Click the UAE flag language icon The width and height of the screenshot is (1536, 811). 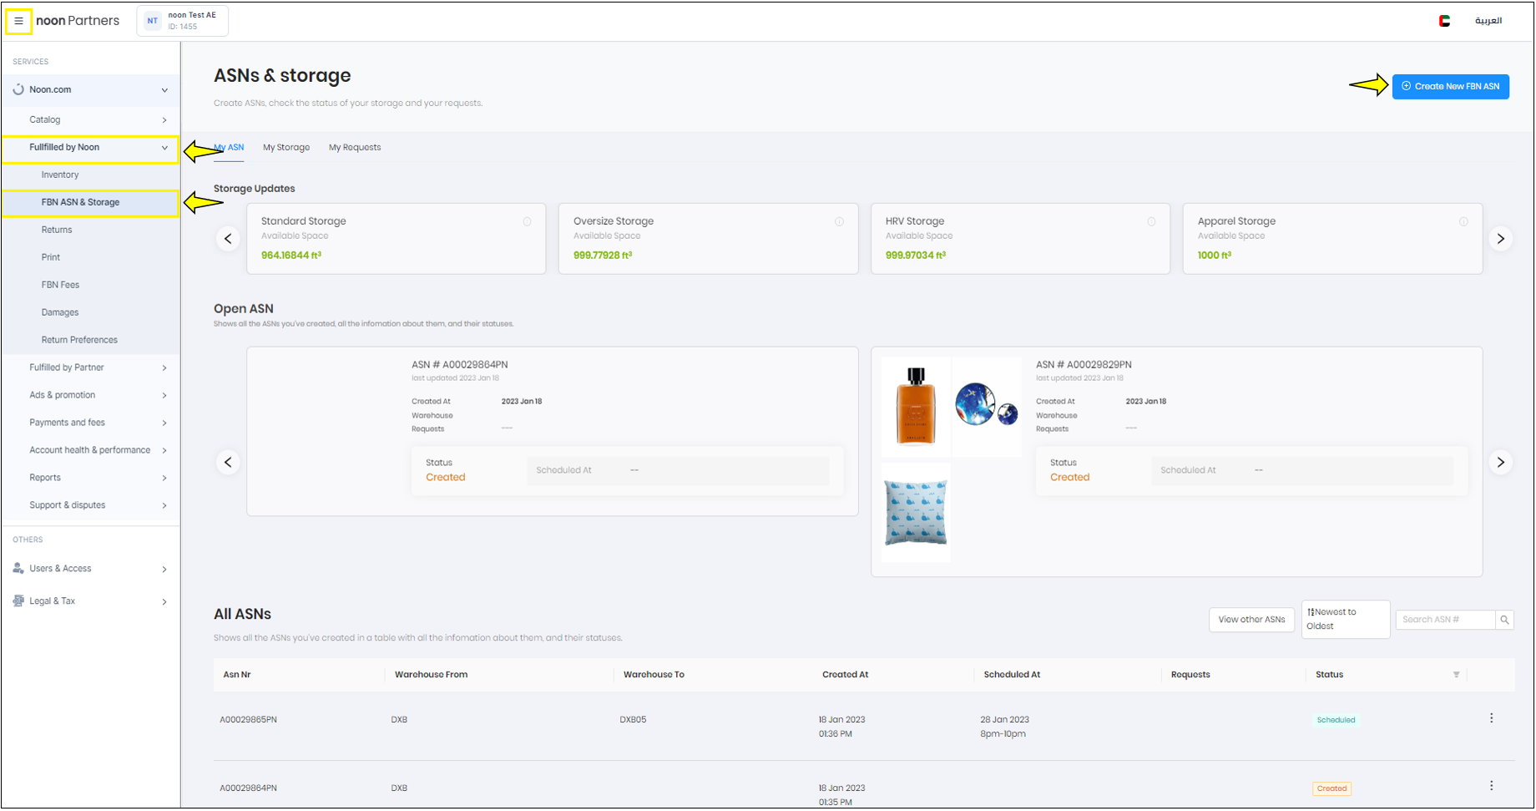point(1445,20)
